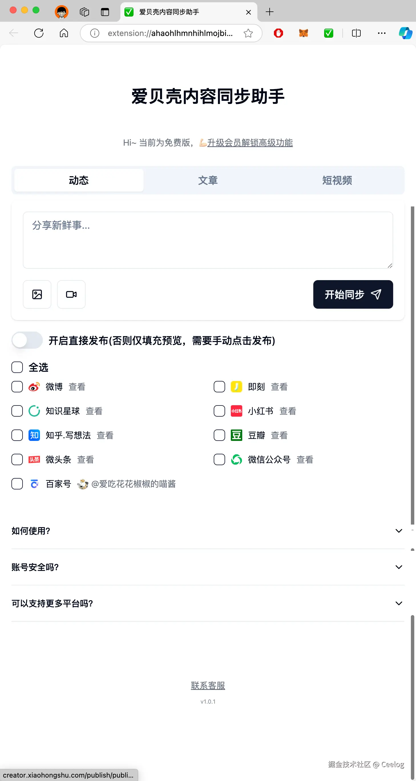Image resolution: width=416 pixels, height=781 pixels.
Task: Enable the 开启直接发布 toggle switch
Action: pyautogui.click(x=27, y=340)
